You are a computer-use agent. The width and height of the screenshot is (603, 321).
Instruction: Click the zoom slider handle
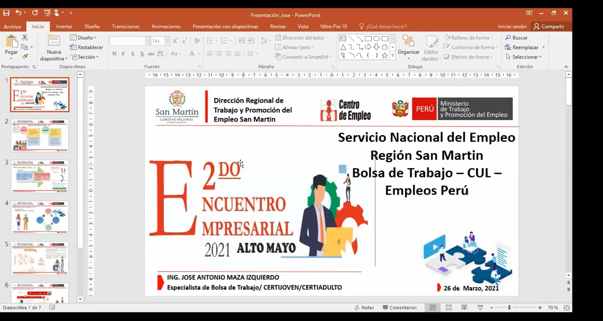(509, 307)
